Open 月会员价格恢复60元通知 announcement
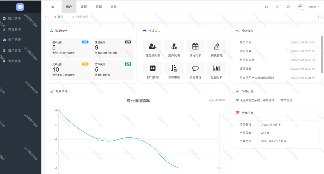The image size is (324, 174). 257,78
